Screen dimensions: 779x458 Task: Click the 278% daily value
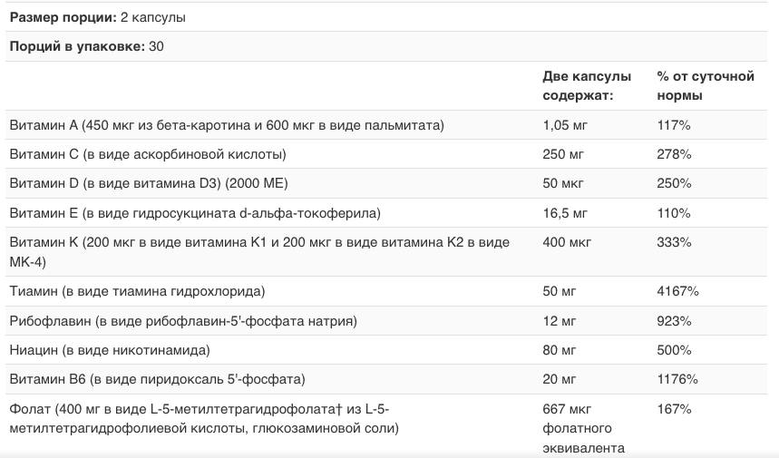click(674, 153)
